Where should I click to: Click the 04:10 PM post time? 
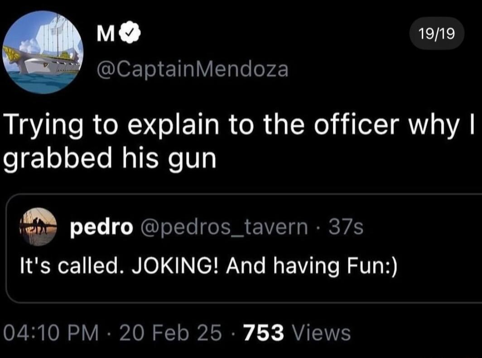(50, 333)
